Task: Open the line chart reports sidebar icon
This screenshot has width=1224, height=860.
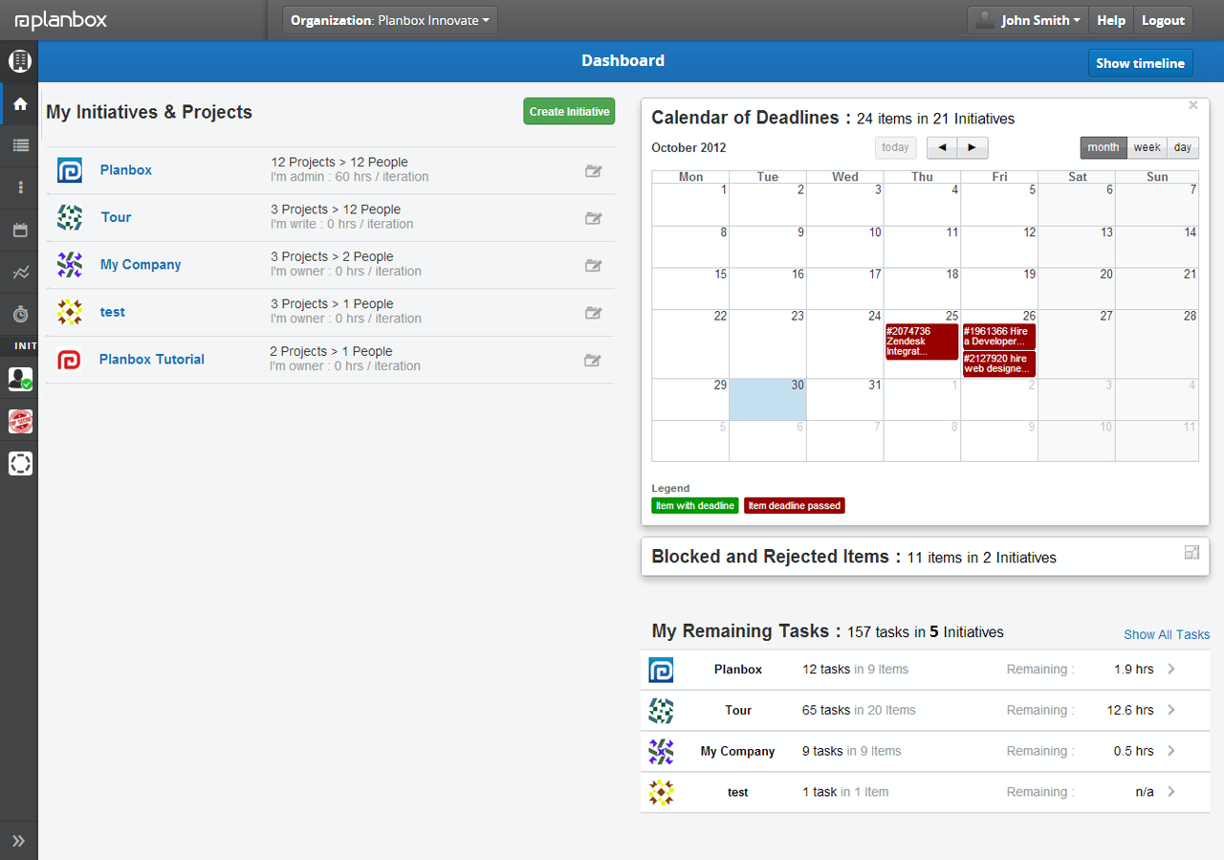Action: point(20,273)
